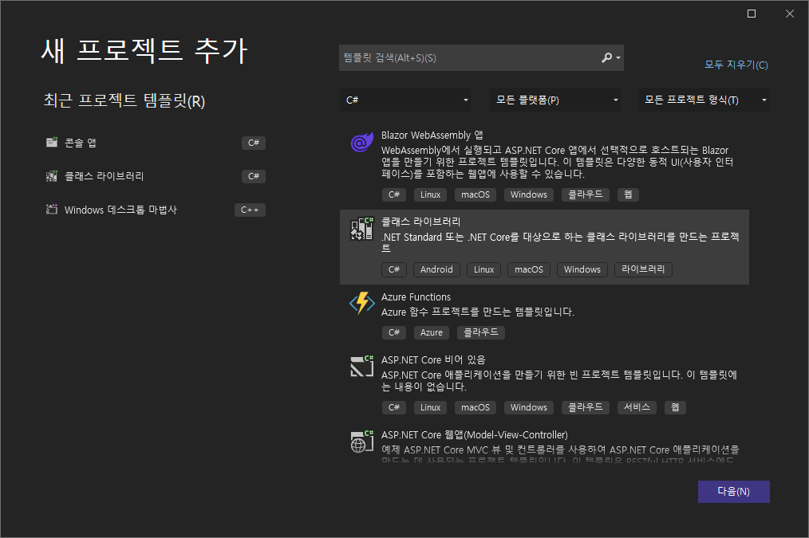Click the ASP.NET Core 비어 있음 icon

coord(361,366)
